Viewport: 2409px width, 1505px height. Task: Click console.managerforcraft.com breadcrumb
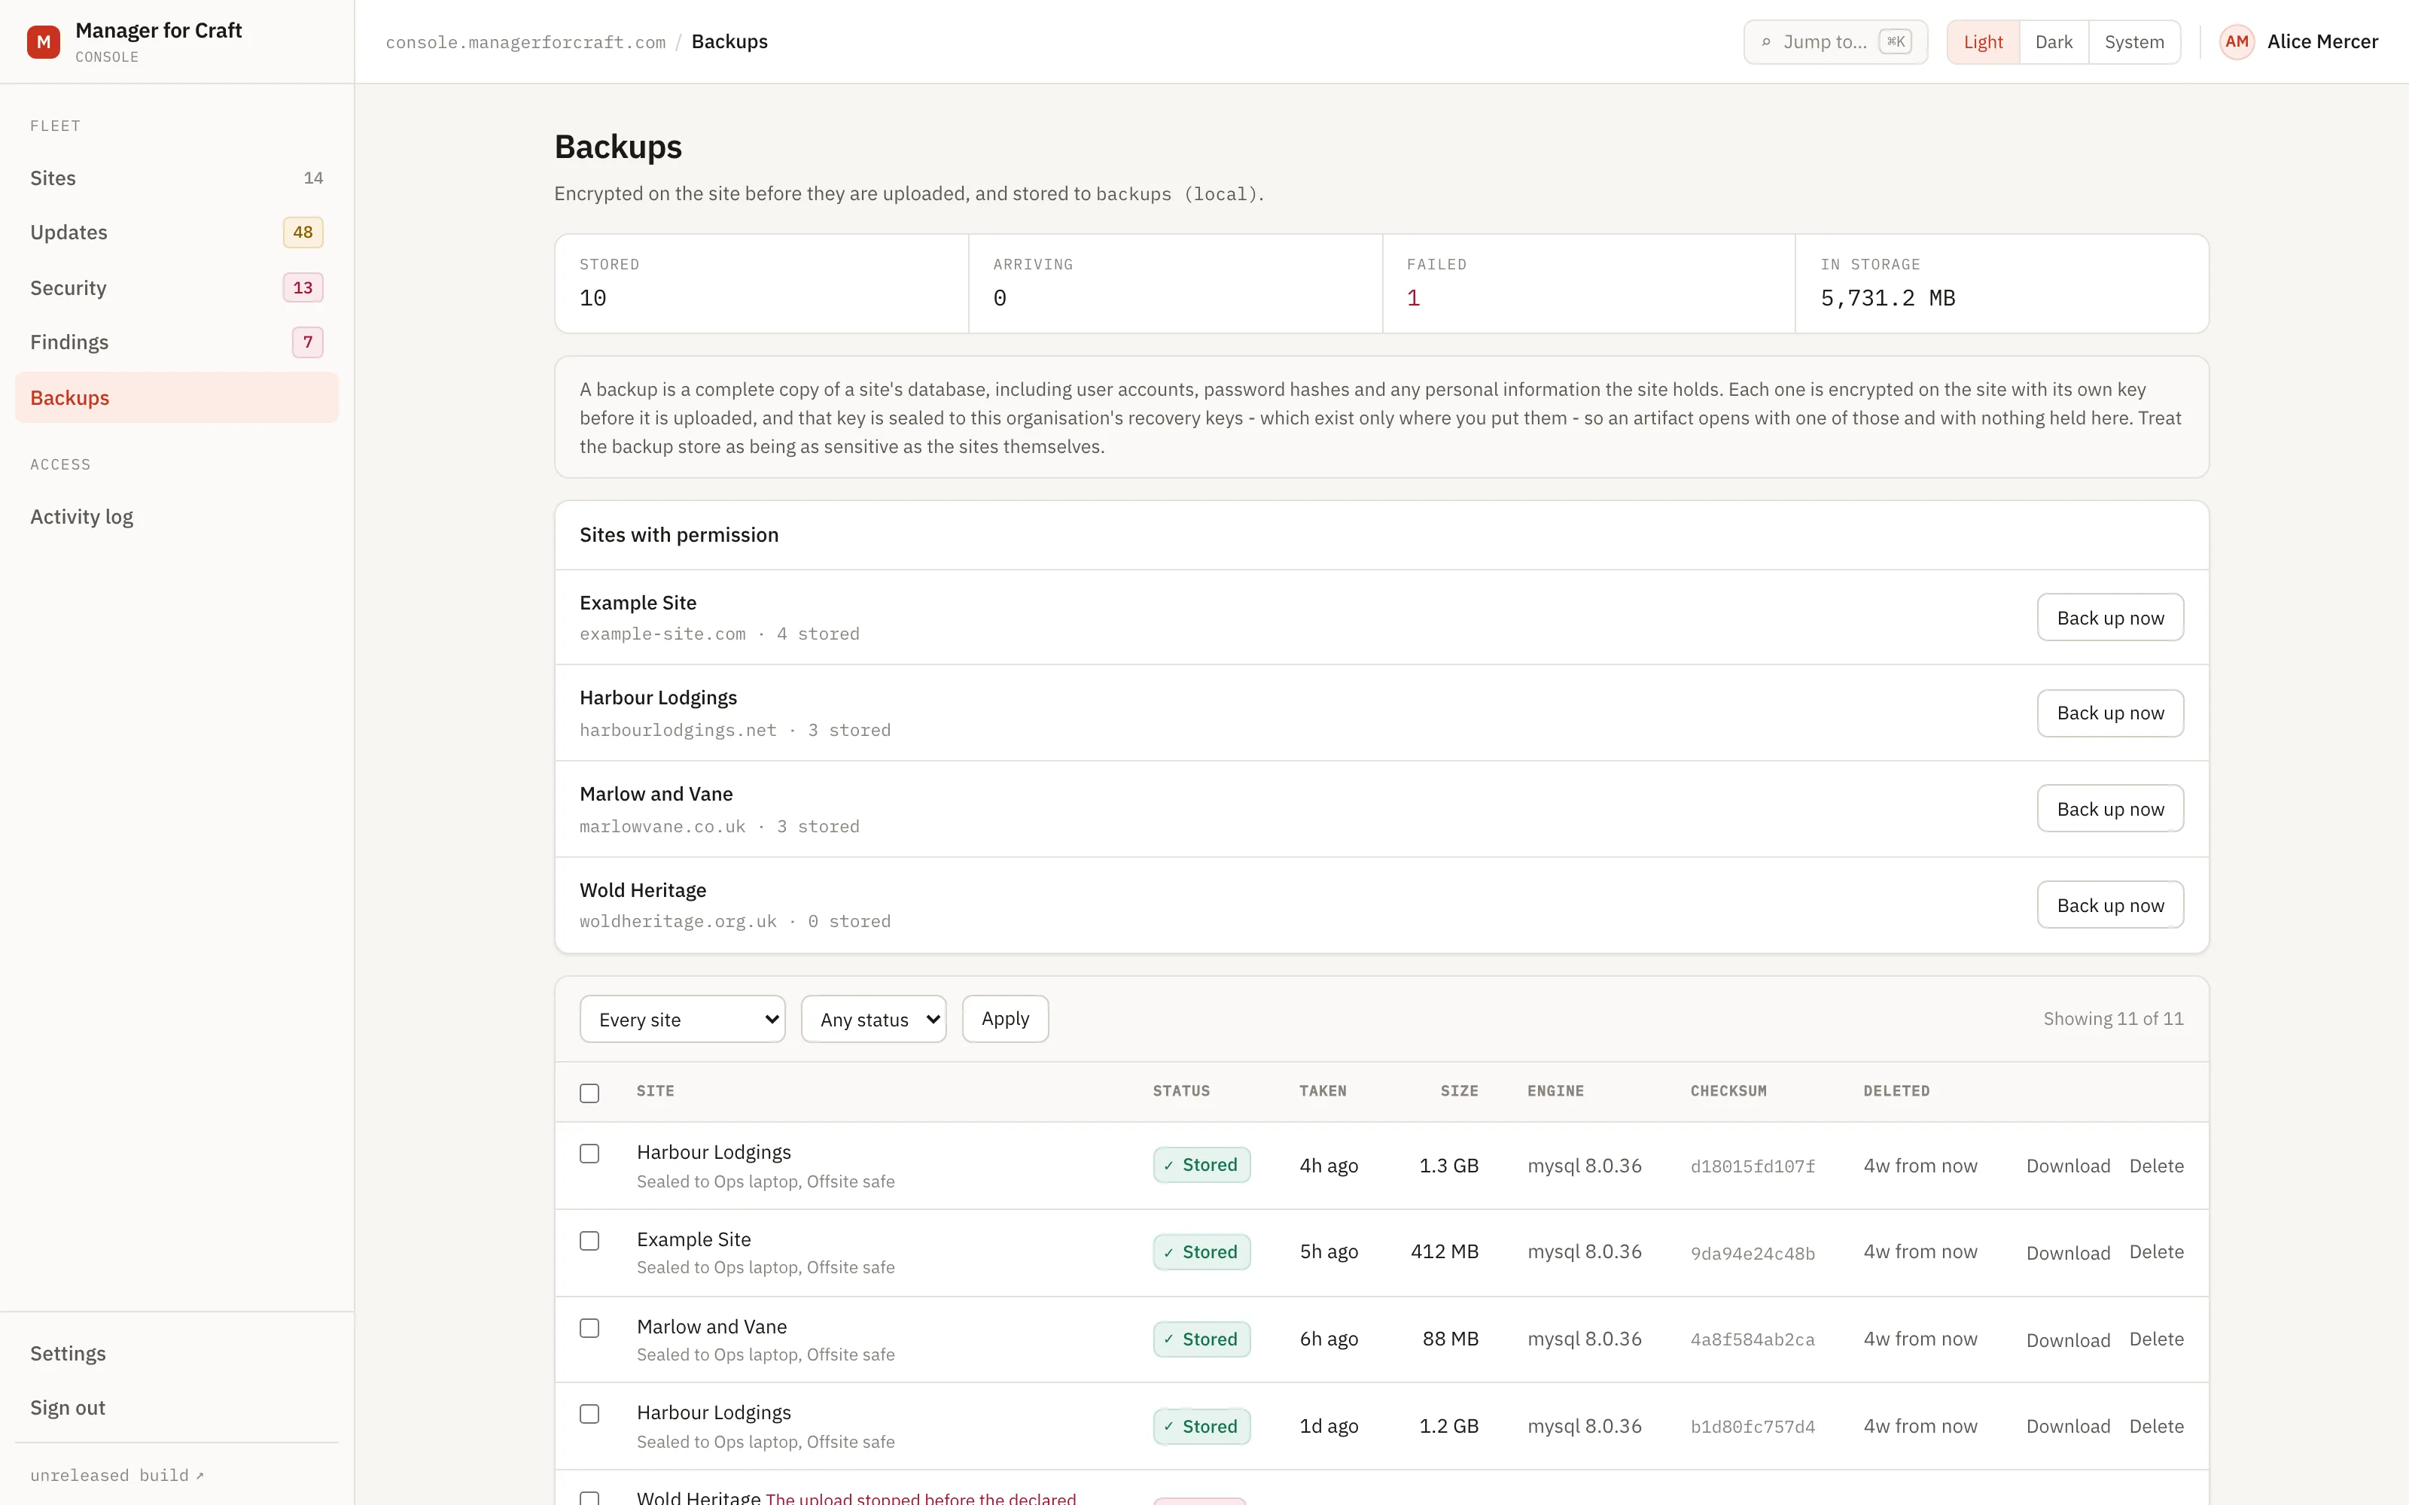525,42
